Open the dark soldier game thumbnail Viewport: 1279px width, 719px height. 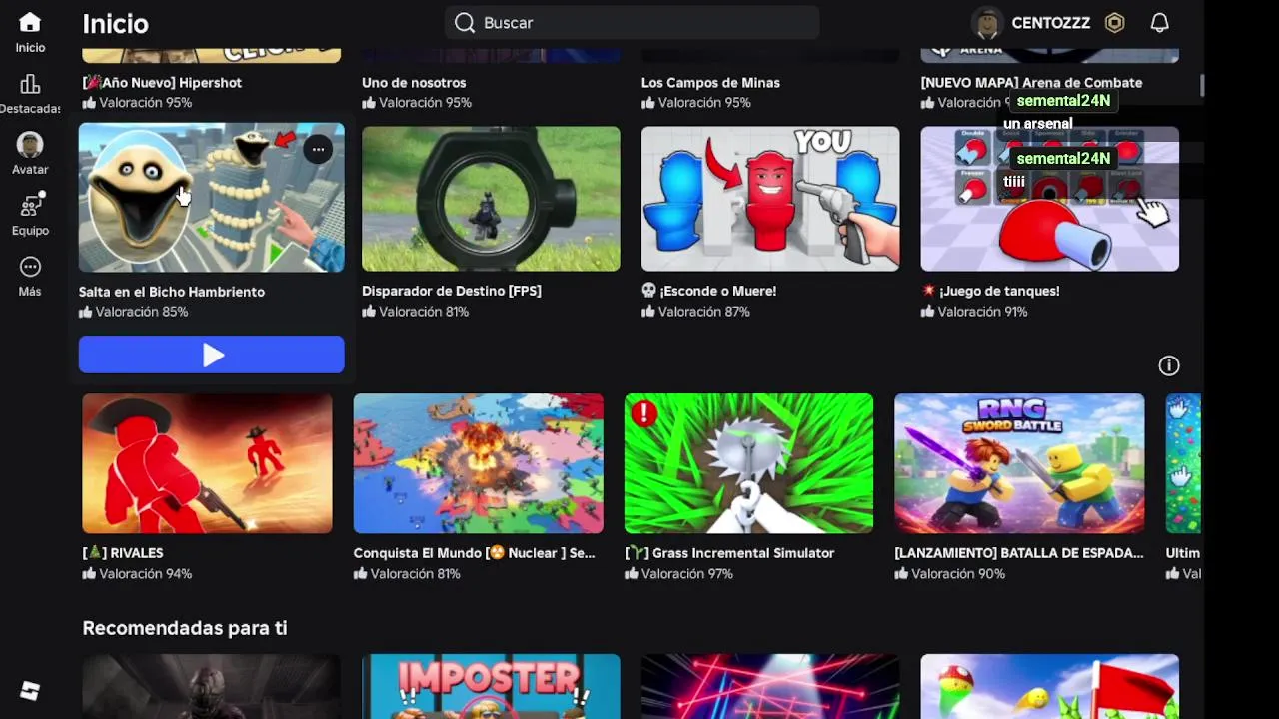[x=211, y=686]
